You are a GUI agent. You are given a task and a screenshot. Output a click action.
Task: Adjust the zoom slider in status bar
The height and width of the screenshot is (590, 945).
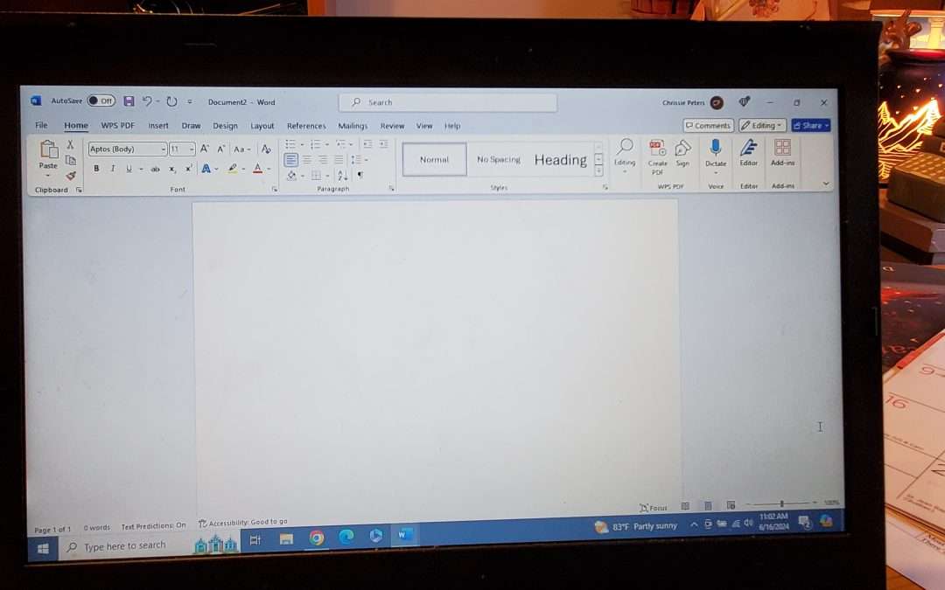[781, 504]
